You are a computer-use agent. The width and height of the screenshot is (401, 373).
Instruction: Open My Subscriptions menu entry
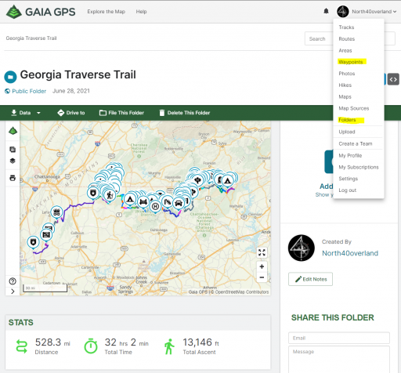(359, 167)
